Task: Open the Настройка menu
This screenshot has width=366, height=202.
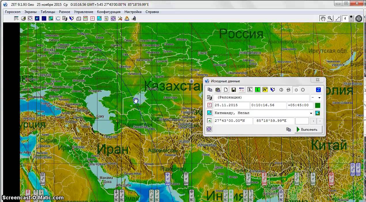Action: pos(133,12)
